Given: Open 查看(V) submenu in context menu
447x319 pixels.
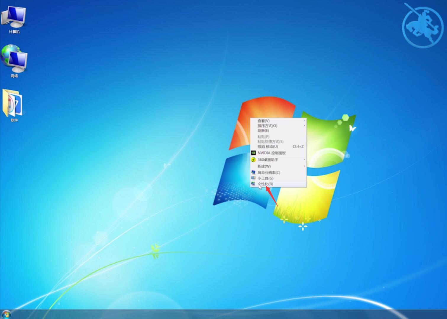Looking at the screenshot, I should 278,121.
